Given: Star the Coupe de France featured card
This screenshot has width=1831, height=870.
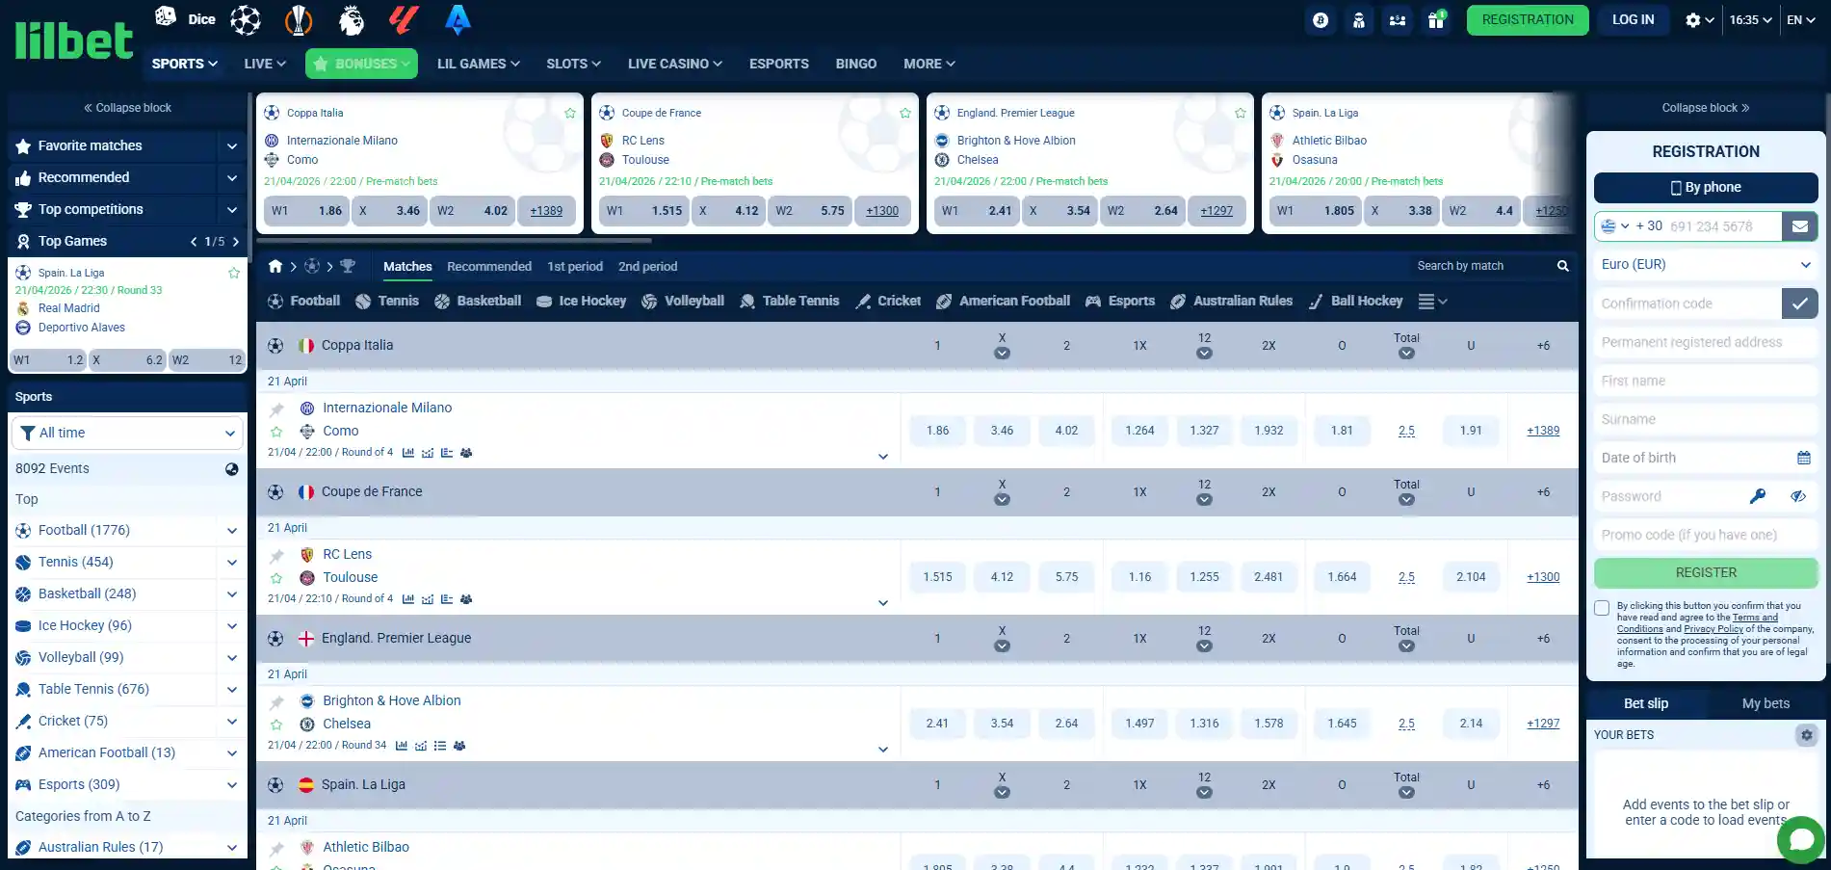Looking at the screenshot, I should point(905,113).
